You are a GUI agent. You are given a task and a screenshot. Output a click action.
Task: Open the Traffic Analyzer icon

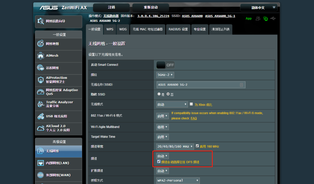tap(40, 104)
